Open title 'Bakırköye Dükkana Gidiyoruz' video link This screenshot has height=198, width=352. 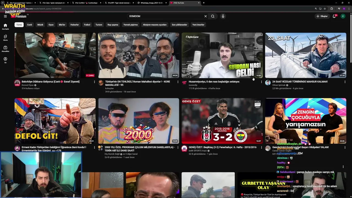[x=51, y=82]
